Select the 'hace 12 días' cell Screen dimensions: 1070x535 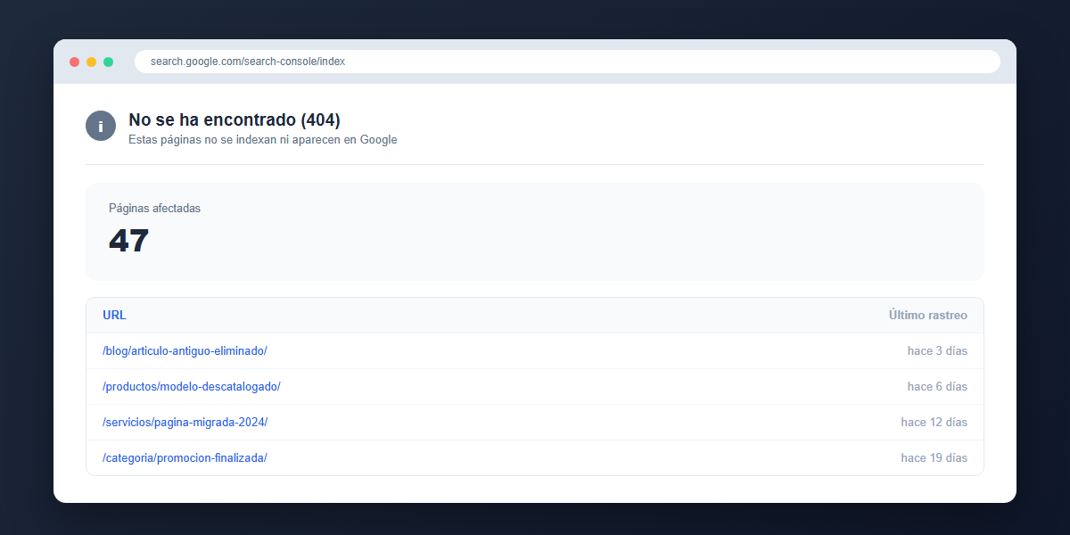coord(934,423)
